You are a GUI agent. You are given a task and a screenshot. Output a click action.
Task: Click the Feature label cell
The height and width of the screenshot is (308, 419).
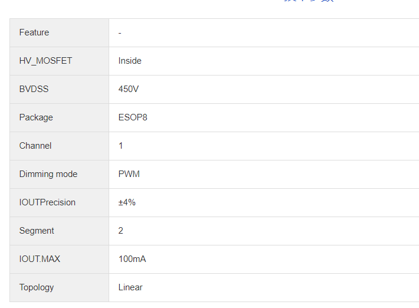coord(34,32)
